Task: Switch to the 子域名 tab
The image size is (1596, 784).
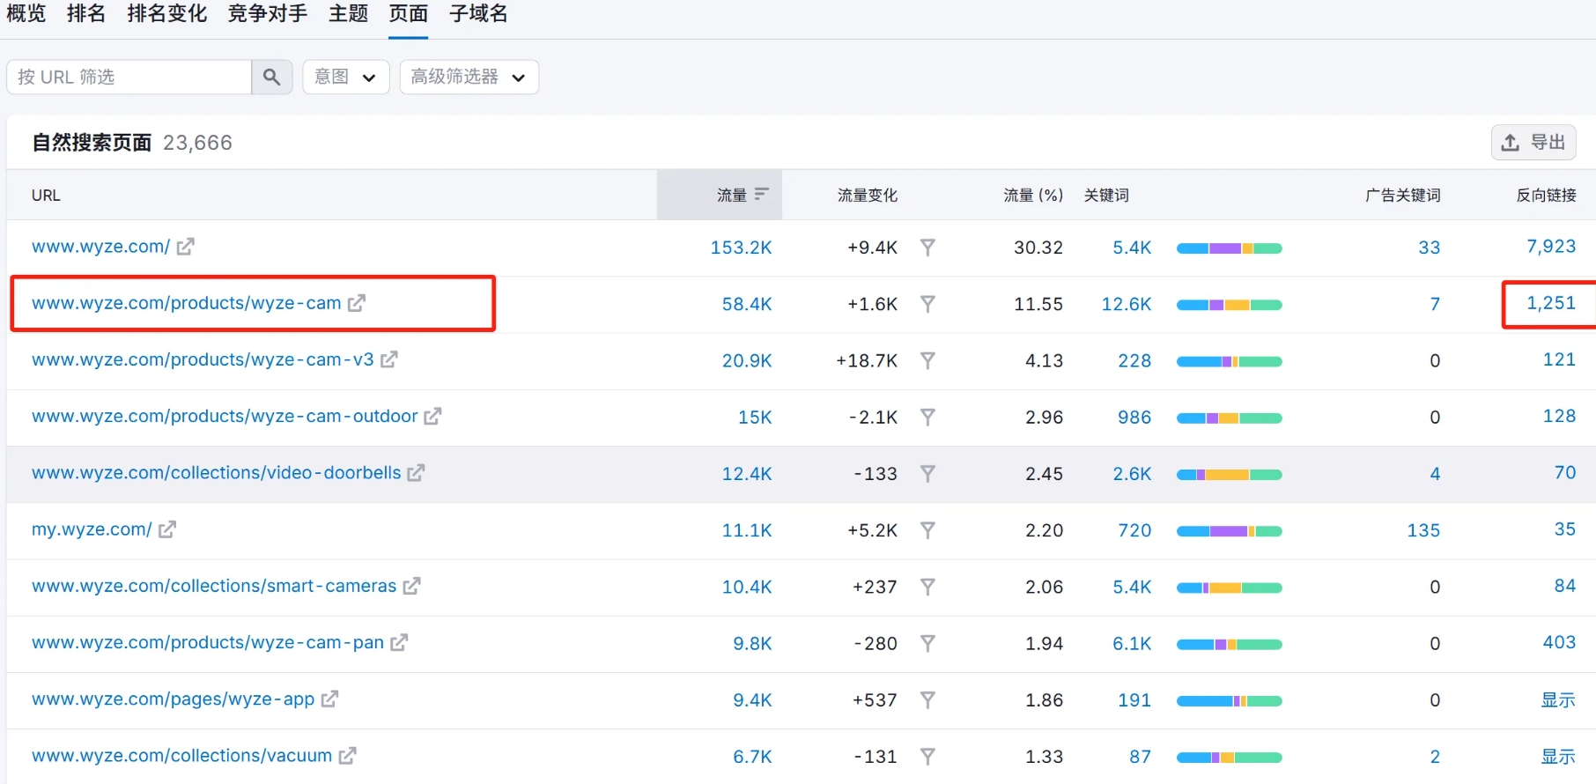Action: click(478, 14)
